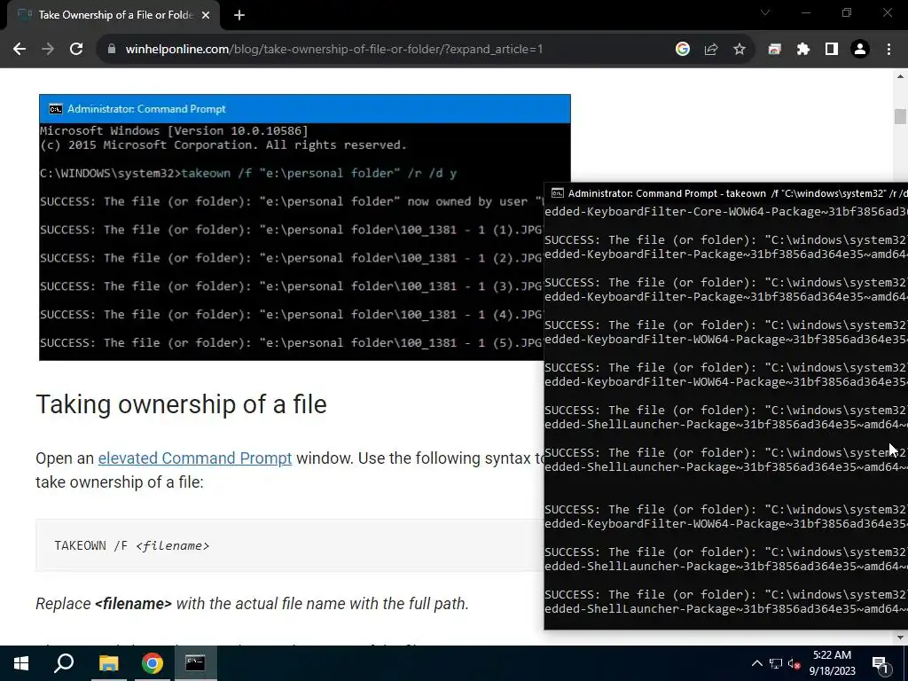Screen dimensions: 908x681
Task: Open the Chrome profile avatar menu
Action: (x=860, y=50)
